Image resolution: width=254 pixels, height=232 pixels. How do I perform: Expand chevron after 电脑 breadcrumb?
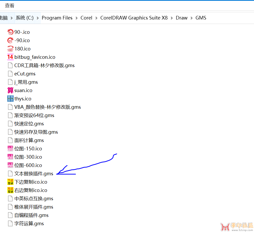coord(11,18)
